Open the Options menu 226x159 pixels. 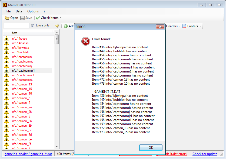(33, 11)
